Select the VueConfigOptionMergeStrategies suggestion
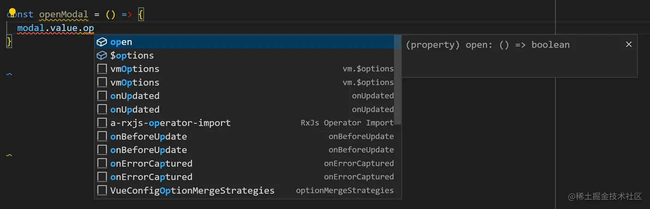This screenshot has width=650, height=209. point(192,191)
